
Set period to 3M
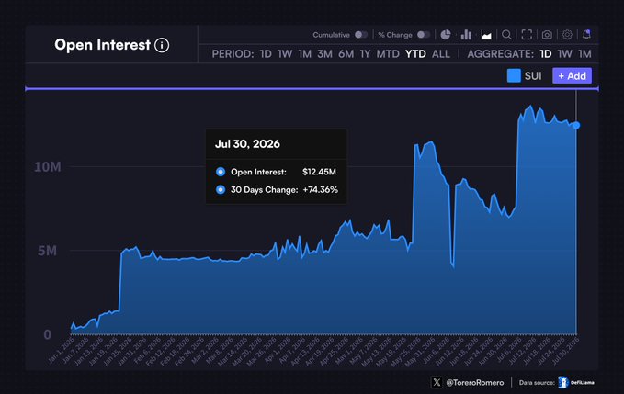(324, 54)
